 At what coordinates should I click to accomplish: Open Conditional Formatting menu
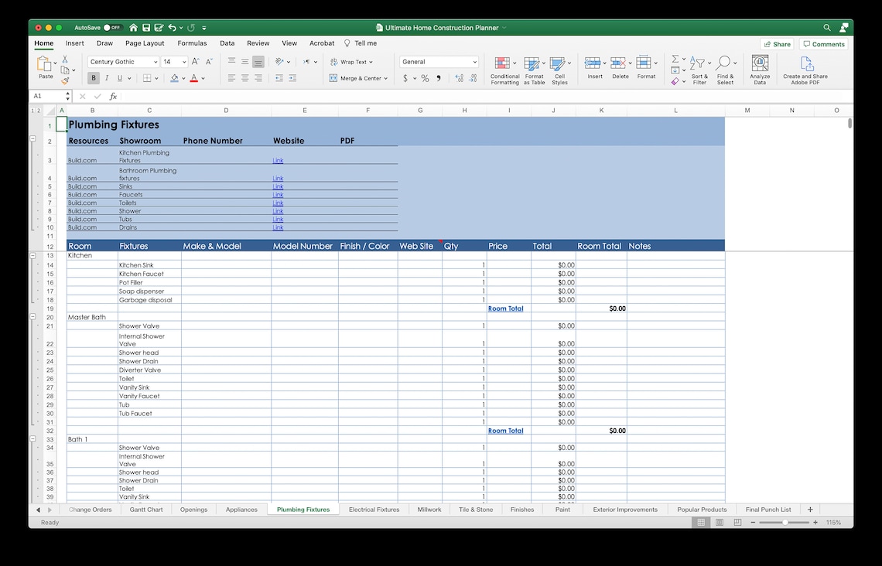[504, 70]
